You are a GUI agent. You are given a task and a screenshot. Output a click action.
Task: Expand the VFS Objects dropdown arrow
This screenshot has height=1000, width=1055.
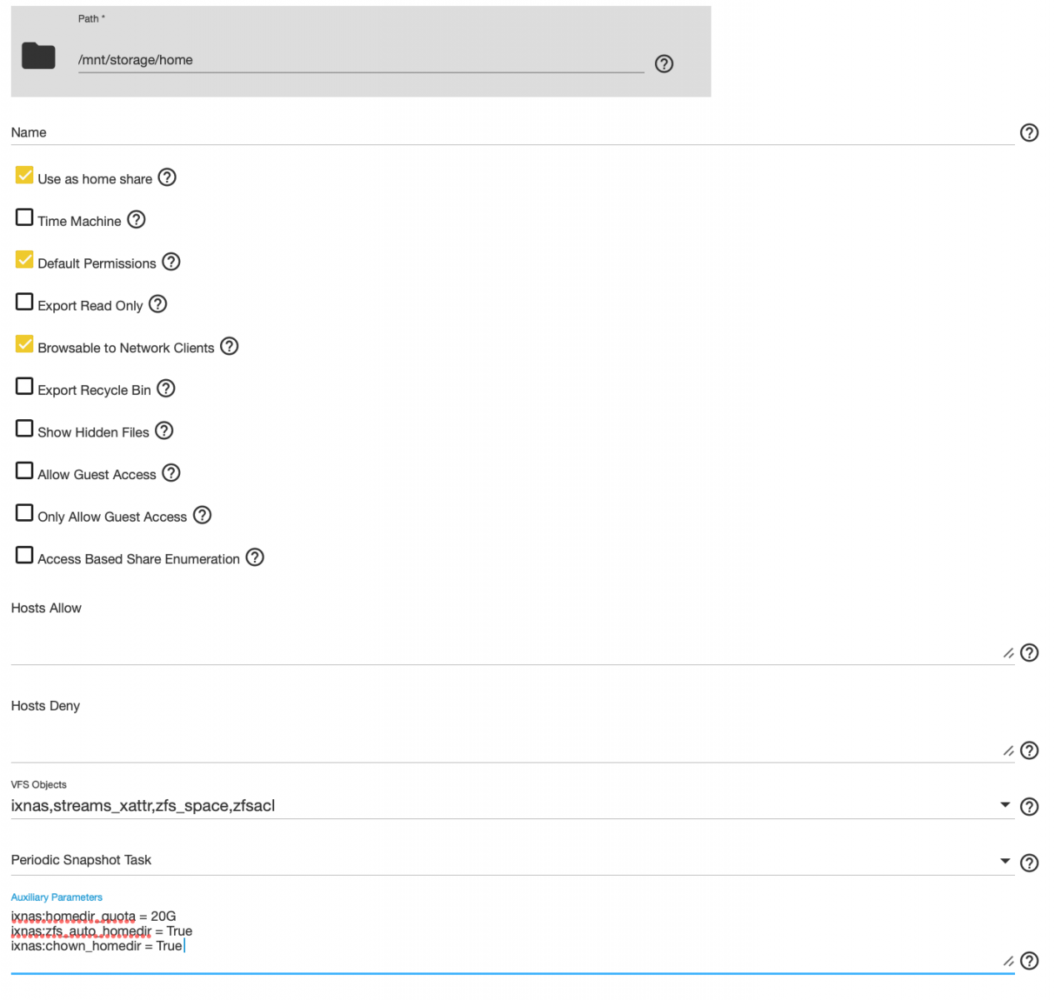pos(1005,805)
